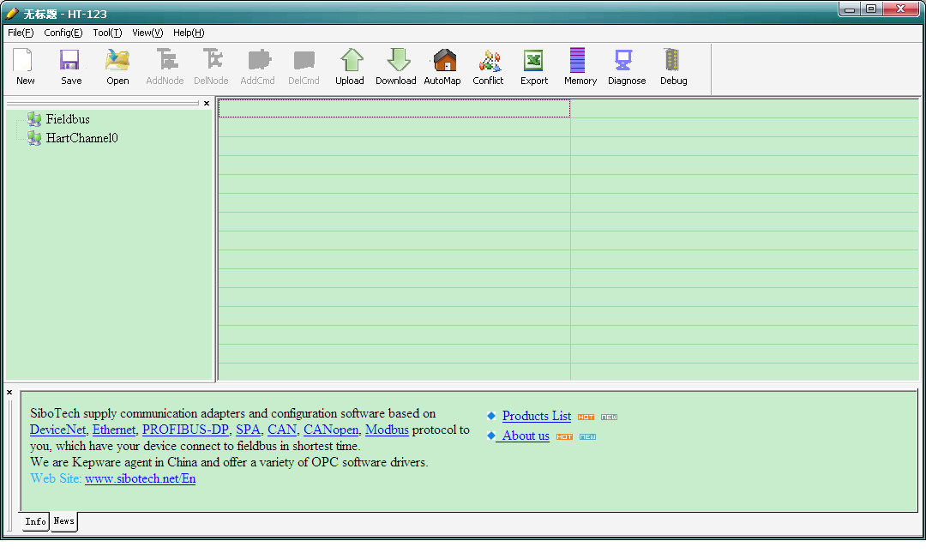Image resolution: width=926 pixels, height=559 pixels.
Task: Click the New file toolbar icon
Action: click(25, 61)
